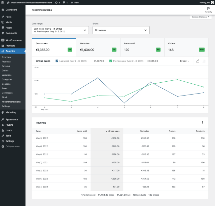215x206 pixels.
Task: Open Revenue table options ellipsis menu
Action: click(203, 123)
